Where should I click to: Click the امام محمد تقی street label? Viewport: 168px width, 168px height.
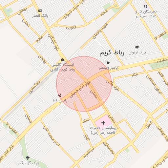click(51, 136)
